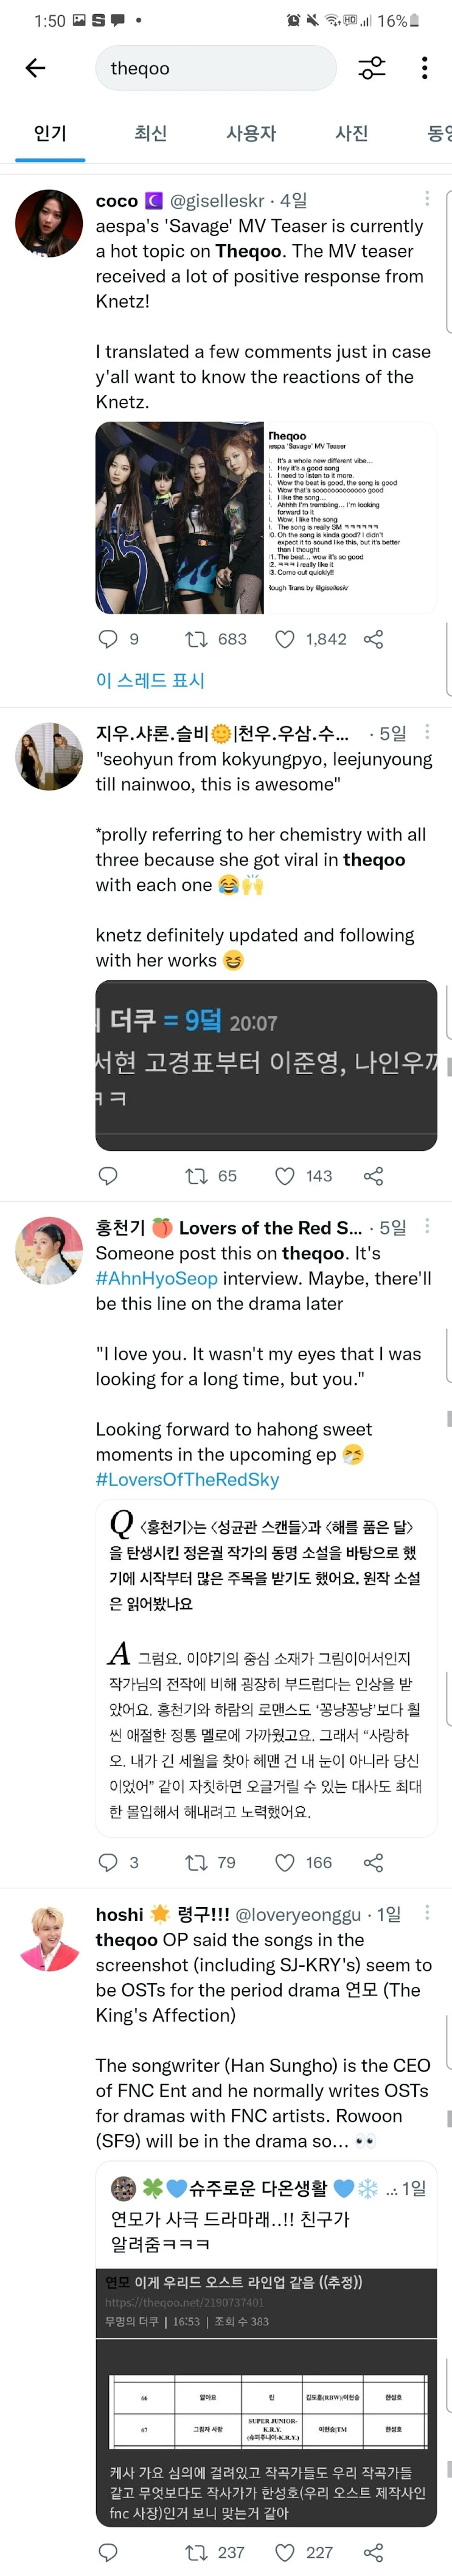This screenshot has width=452, height=2576.
Task: Retweet hoshi's theqoo OST tweet
Action: pyautogui.click(x=196, y=2552)
